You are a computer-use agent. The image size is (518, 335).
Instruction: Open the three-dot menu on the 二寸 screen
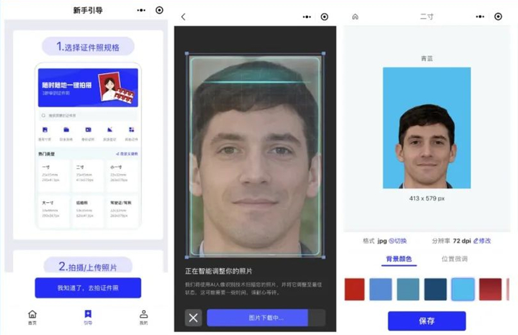coord(480,17)
